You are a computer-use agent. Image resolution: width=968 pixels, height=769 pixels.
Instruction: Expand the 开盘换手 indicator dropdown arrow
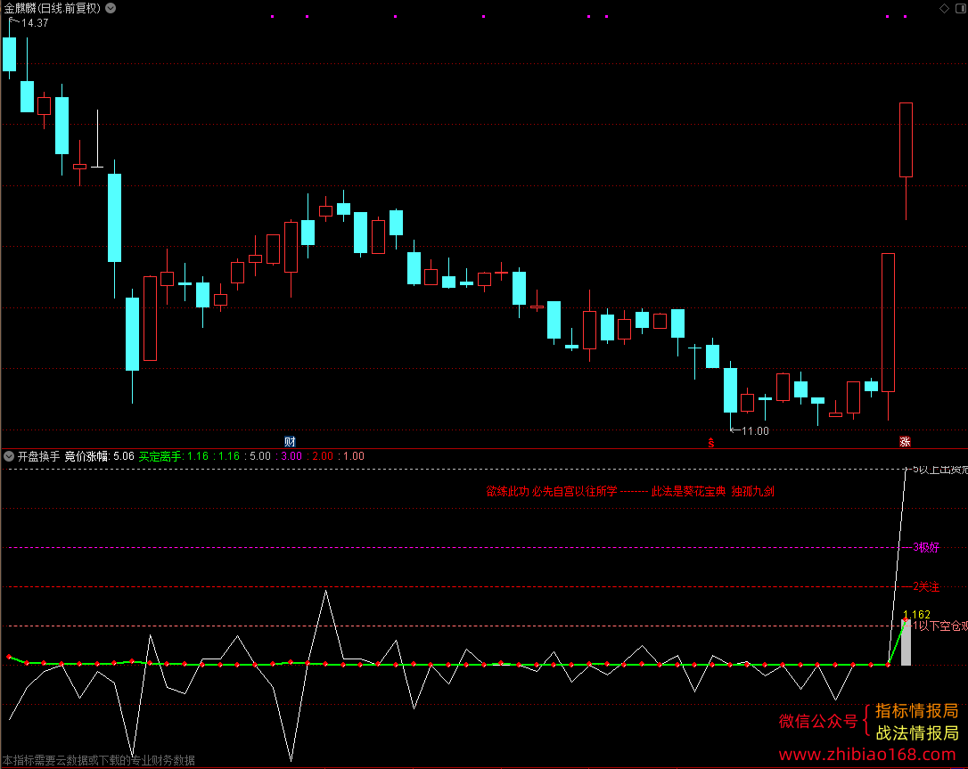9,456
